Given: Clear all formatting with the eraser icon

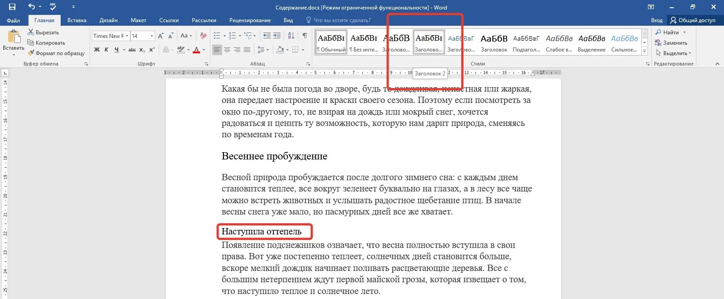Looking at the screenshot, I should pyautogui.click(x=203, y=36).
